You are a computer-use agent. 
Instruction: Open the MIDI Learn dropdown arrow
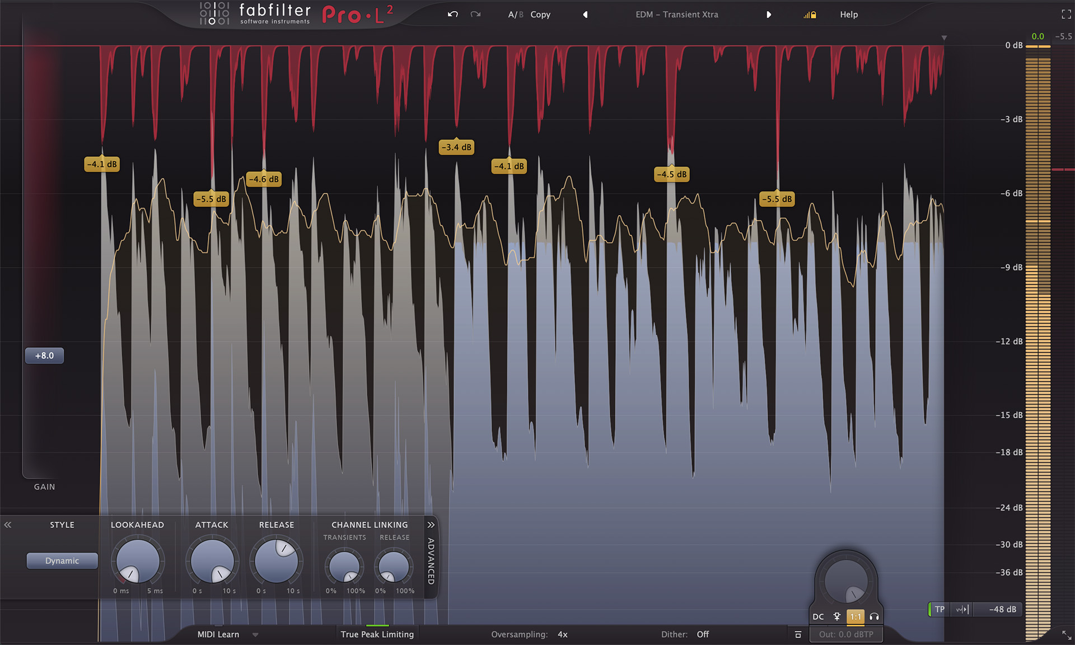255,635
